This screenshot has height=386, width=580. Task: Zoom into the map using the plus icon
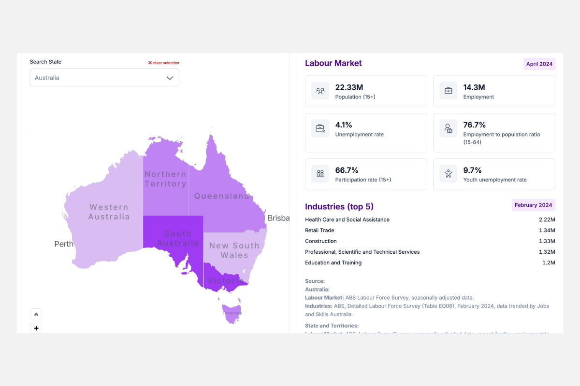coord(36,328)
